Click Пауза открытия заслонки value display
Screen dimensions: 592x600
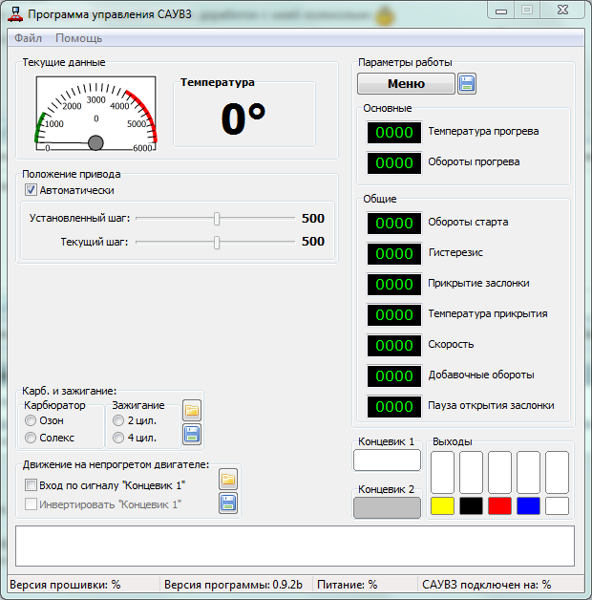coord(394,407)
